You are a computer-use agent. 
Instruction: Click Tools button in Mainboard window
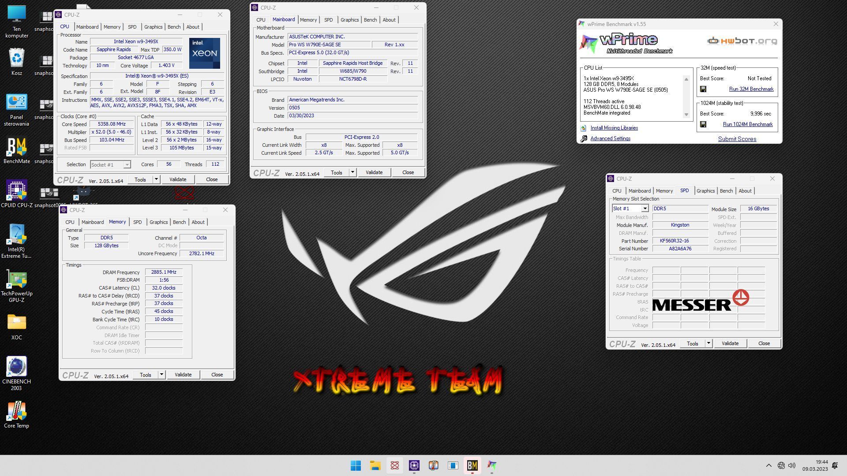click(336, 172)
